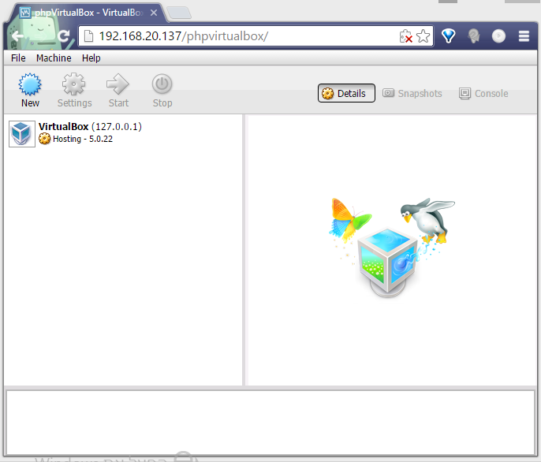
Task: Click the VirtualBox welcome logo image
Action: point(392,247)
